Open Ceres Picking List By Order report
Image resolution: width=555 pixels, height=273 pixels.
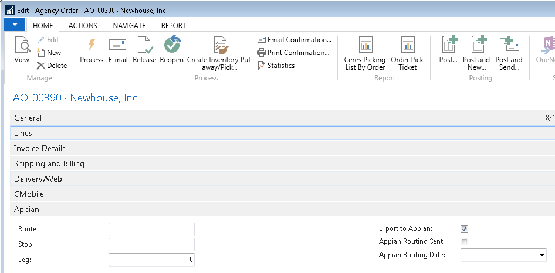365,46
